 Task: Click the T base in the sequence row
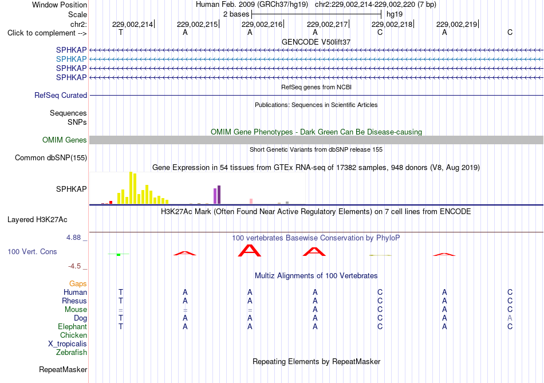pos(121,32)
